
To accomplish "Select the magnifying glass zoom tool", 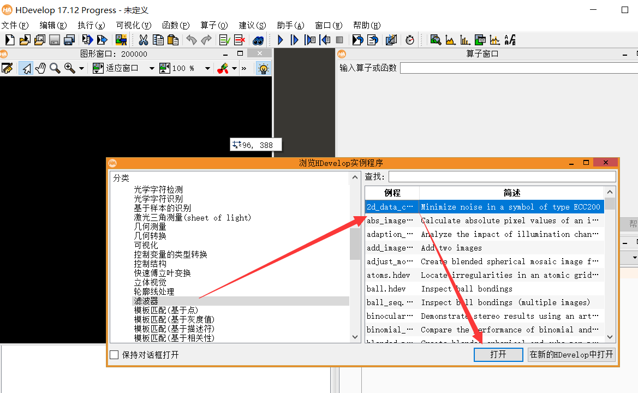I will 54,68.
